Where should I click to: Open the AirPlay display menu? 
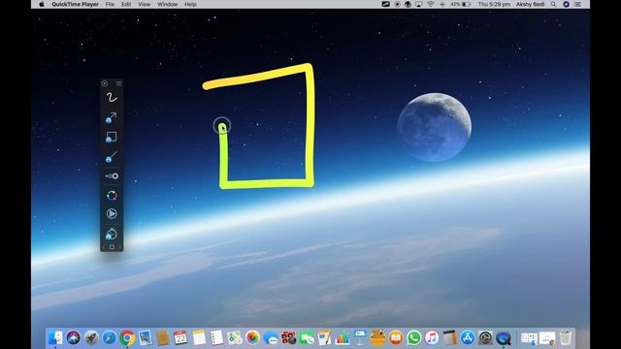point(418,4)
